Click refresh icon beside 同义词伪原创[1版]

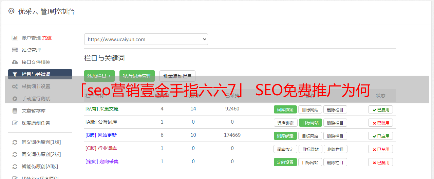click(15, 142)
